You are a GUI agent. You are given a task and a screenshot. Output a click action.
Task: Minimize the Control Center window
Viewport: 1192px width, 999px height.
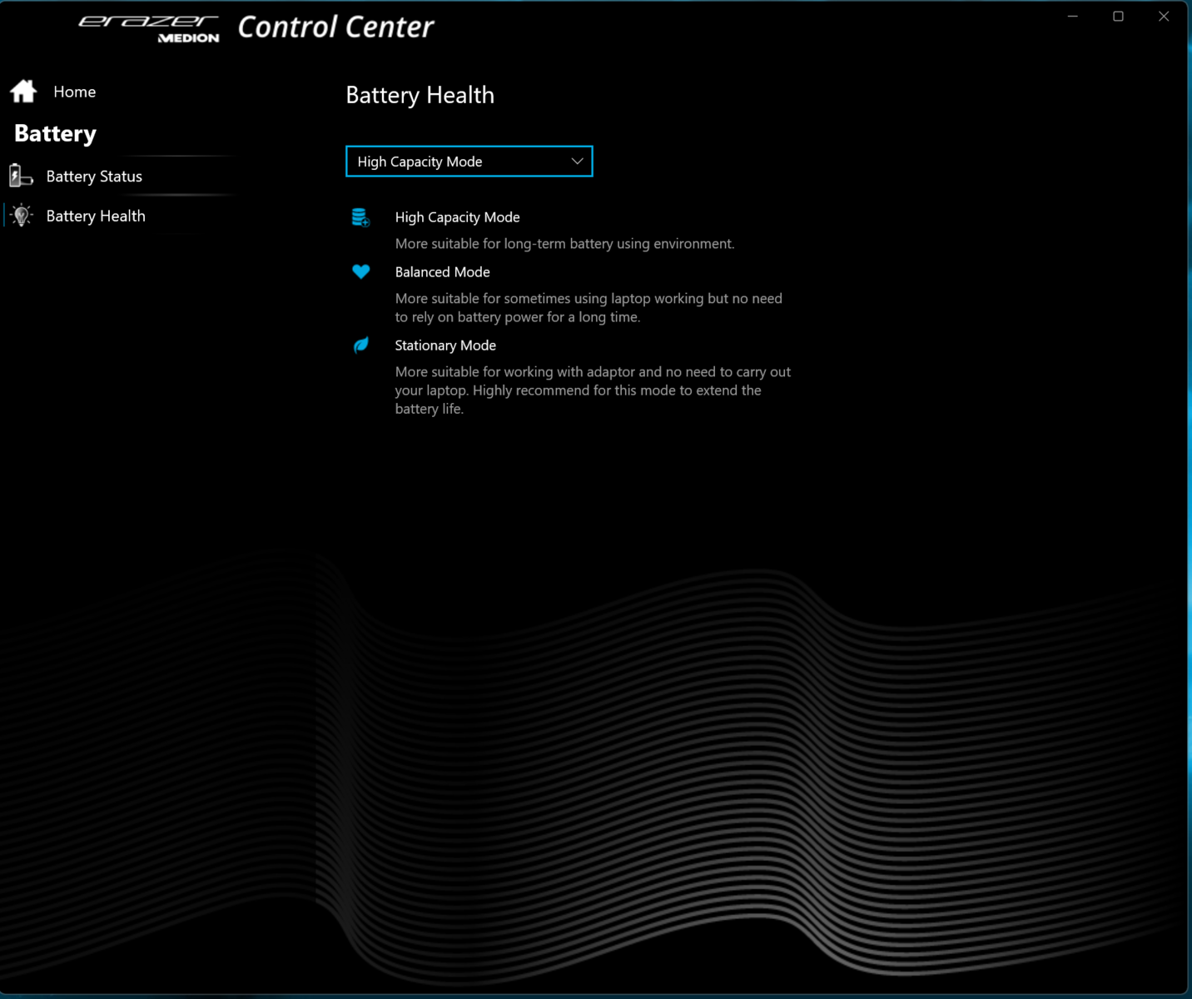tap(1073, 17)
